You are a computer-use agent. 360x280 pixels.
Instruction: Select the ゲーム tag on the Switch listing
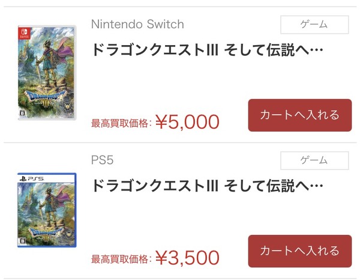tap(314, 25)
